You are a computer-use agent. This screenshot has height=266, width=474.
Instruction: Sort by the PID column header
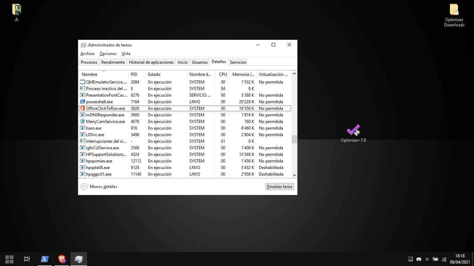137,74
